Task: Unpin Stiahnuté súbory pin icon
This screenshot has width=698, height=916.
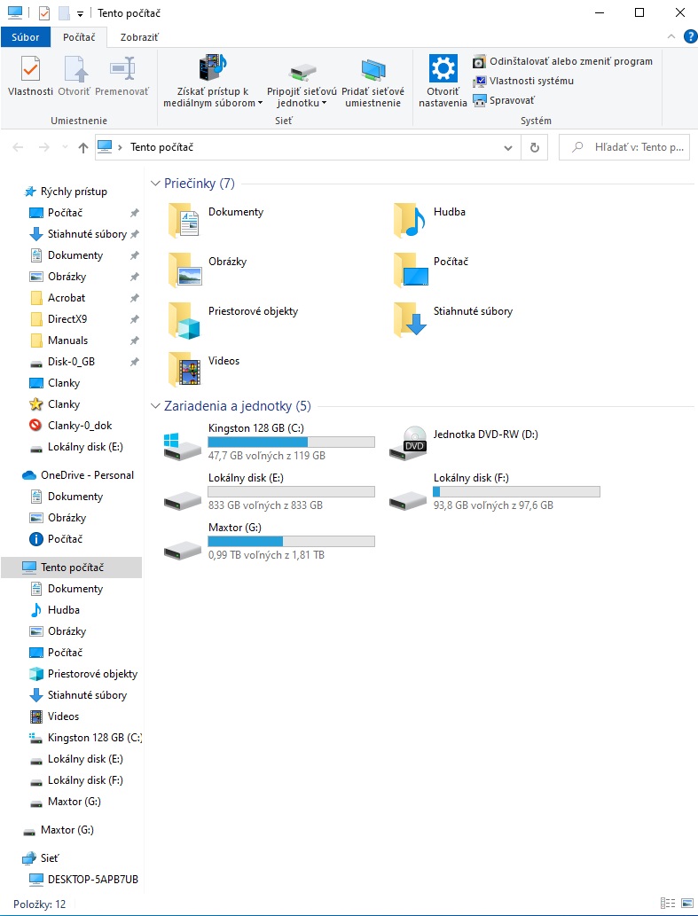Action: pyautogui.click(x=134, y=234)
